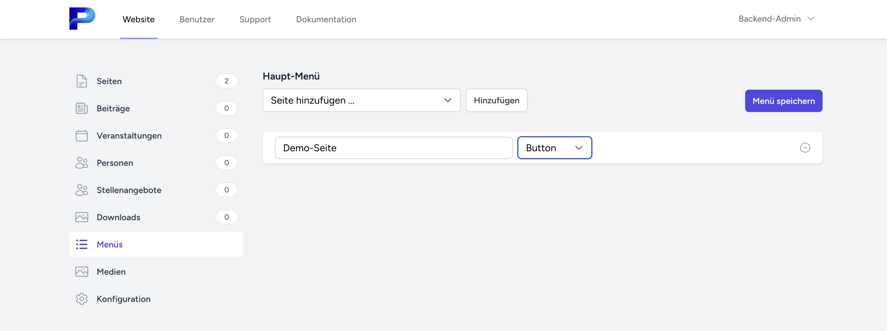Remove Demo-Seite with the minus circle icon
Image resolution: width=887 pixels, height=331 pixels.
pos(805,148)
